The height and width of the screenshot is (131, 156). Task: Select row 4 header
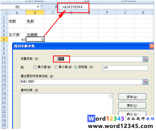4,31
